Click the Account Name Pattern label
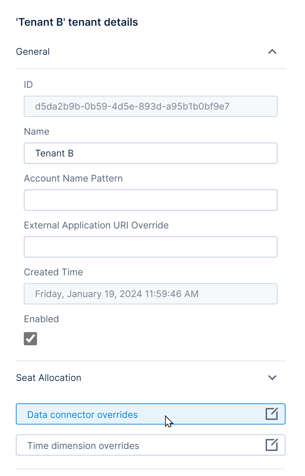Screen dimensions: 305x476 point(73,178)
